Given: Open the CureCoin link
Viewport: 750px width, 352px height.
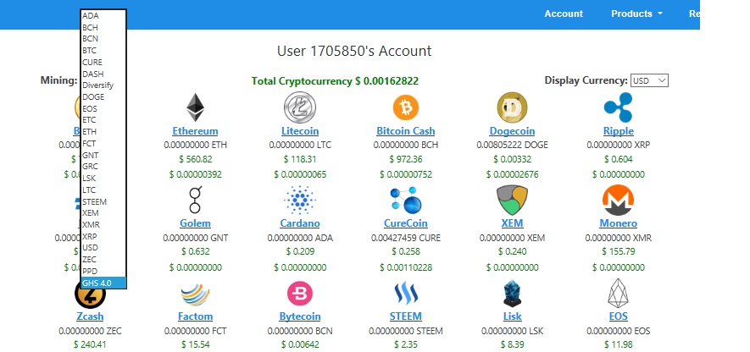Looking at the screenshot, I should (x=406, y=223).
